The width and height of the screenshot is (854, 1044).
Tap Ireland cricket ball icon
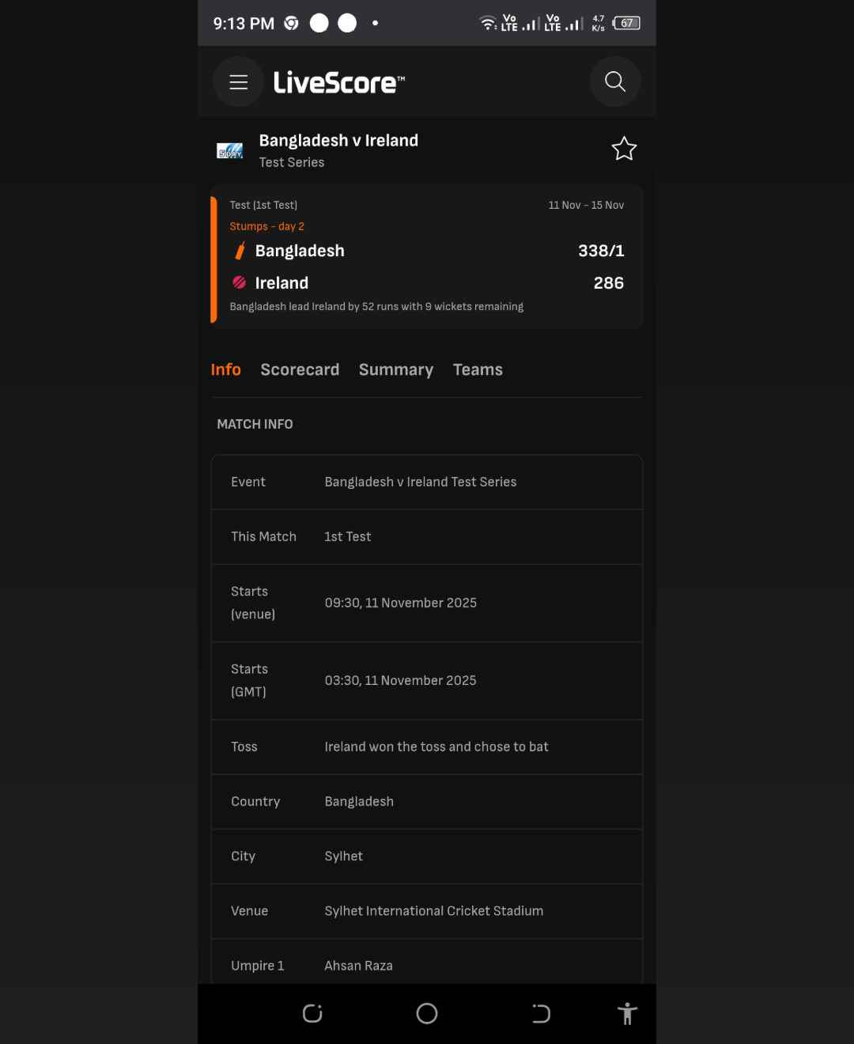tap(240, 282)
